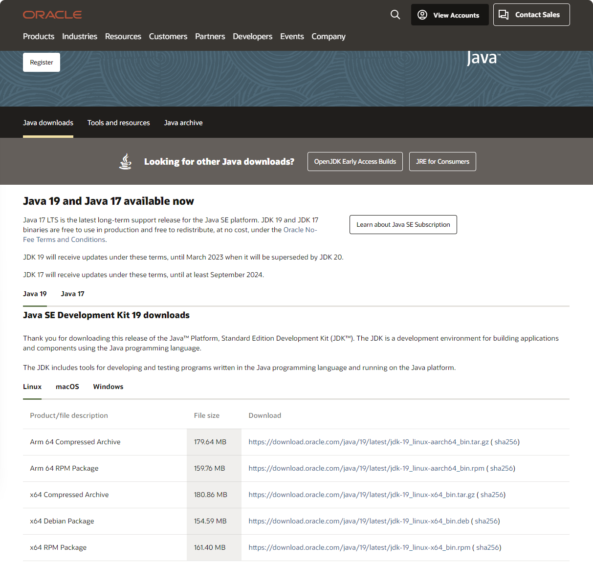The height and width of the screenshot is (564, 593).
Task: Open the Industries menu
Action: click(x=80, y=37)
